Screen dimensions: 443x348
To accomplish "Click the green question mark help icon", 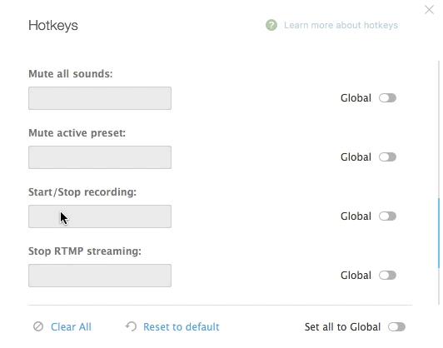I will (x=271, y=25).
